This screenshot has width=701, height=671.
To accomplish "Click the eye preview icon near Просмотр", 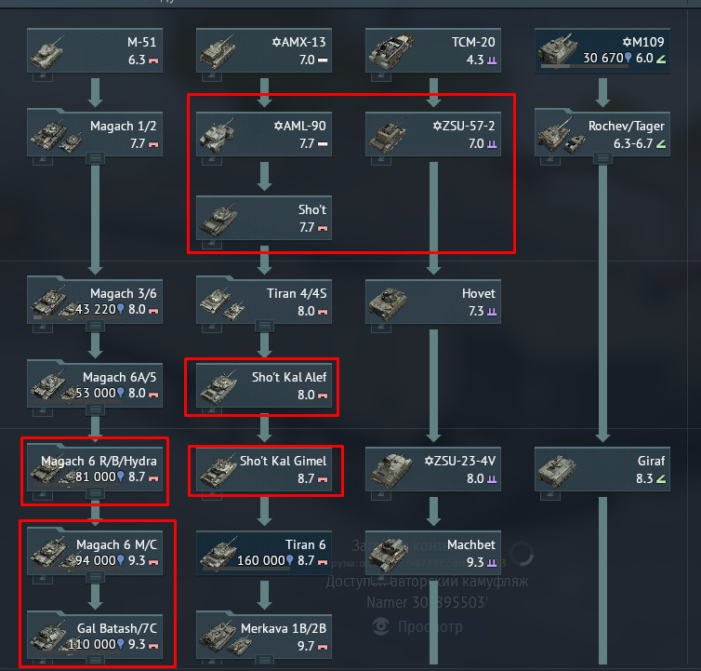I will (x=381, y=626).
